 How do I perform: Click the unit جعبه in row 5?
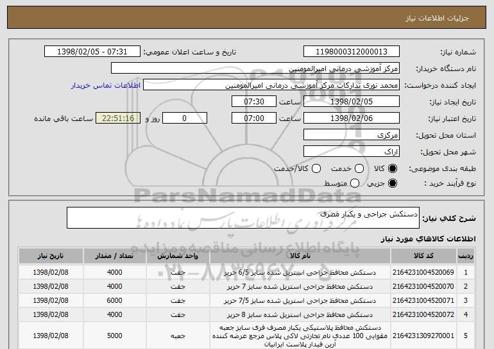coord(178,336)
